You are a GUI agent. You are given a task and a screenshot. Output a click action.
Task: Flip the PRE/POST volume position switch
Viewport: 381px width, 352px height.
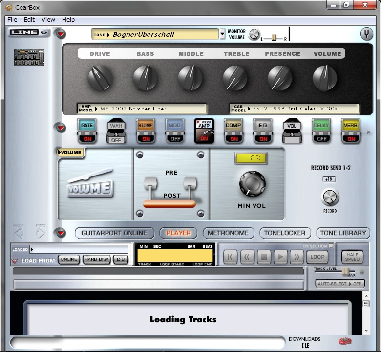(170, 192)
